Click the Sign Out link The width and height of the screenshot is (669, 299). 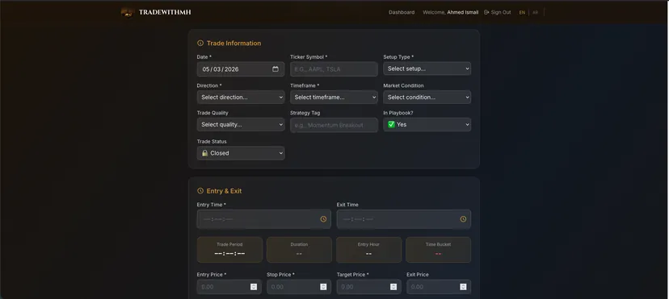click(x=498, y=12)
